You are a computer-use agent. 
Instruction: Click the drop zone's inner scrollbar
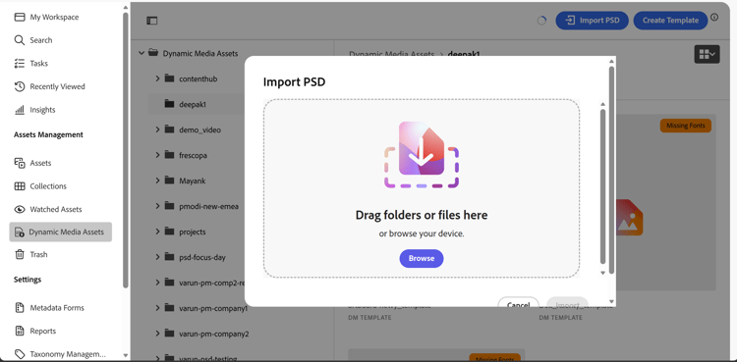pos(603,186)
